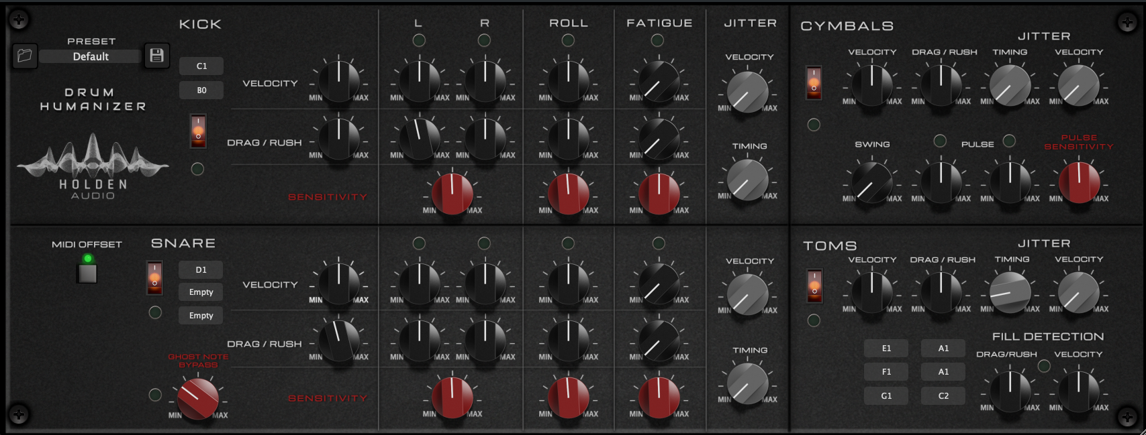This screenshot has width=1146, height=435.
Task: Select the Toms C2 note box
Action: [943, 395]
